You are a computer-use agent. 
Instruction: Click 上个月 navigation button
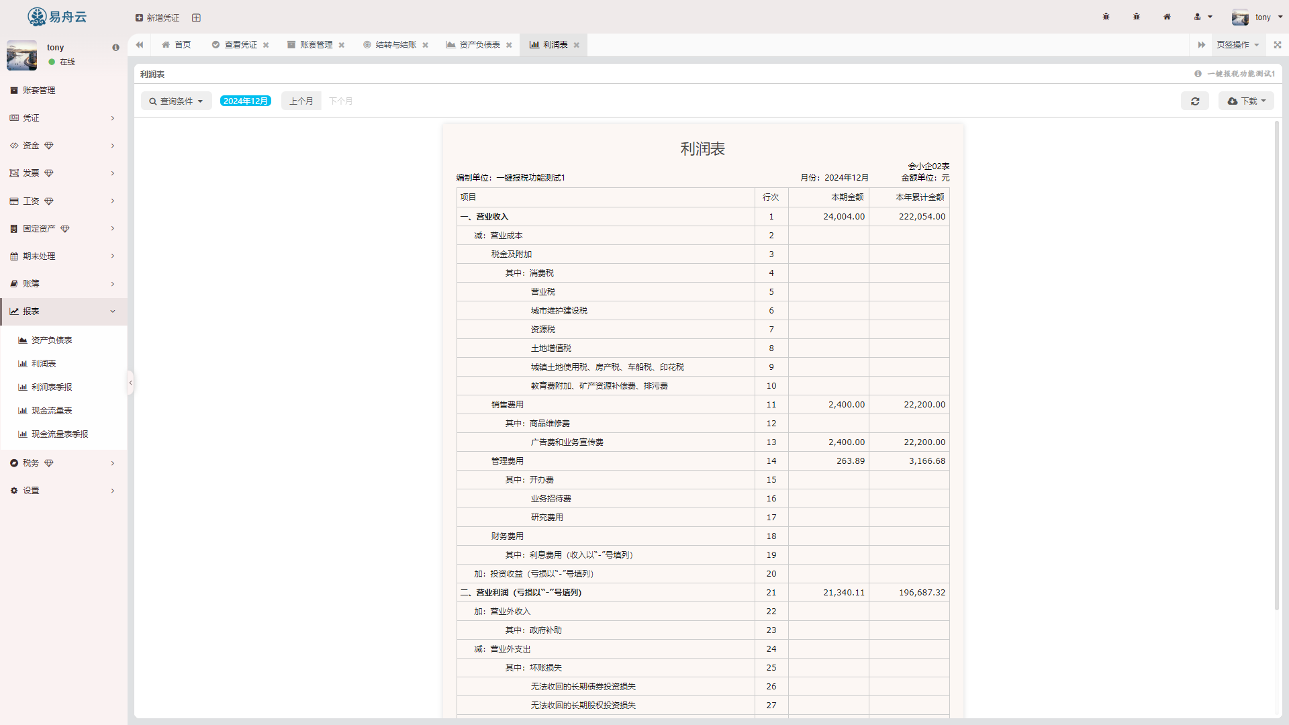pos(300,101)
